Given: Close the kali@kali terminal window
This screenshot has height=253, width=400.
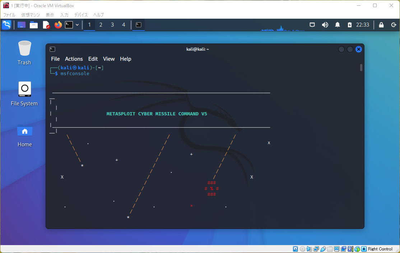Looking at the screenshot, I should (x=359, y=49).
